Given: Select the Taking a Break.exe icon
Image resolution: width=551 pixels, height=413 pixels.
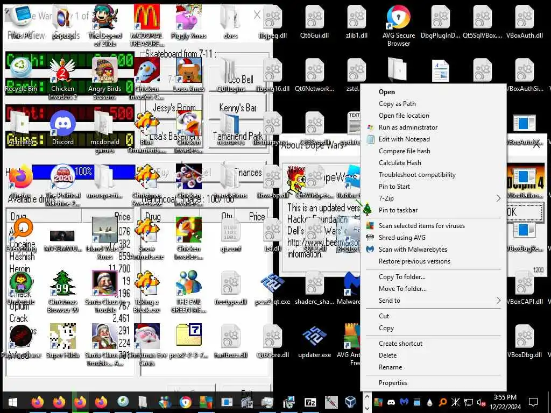Looking at the screenshot, I should 147,291.
